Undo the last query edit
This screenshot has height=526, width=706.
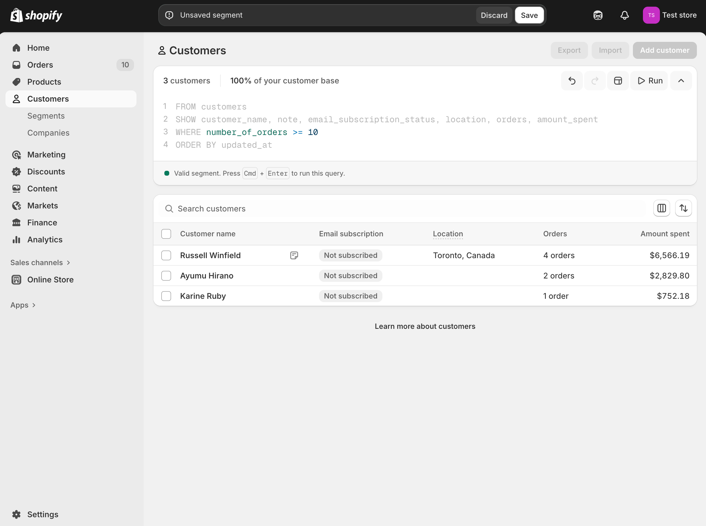[572, 81]
